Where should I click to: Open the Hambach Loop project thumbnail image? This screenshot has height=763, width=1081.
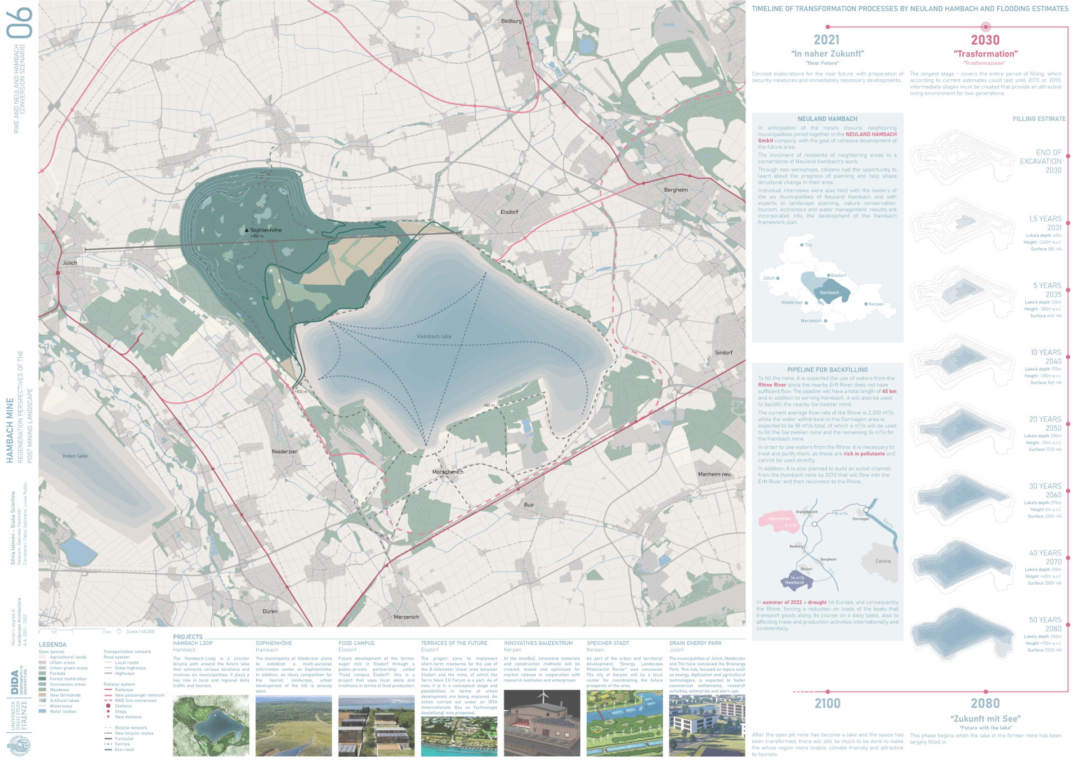[211, 725]
